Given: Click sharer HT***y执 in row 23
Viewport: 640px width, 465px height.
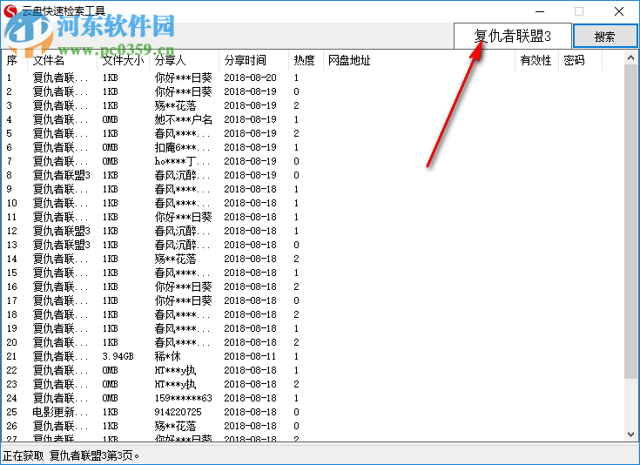Looking at the screenshot, I should click(175, 384).
